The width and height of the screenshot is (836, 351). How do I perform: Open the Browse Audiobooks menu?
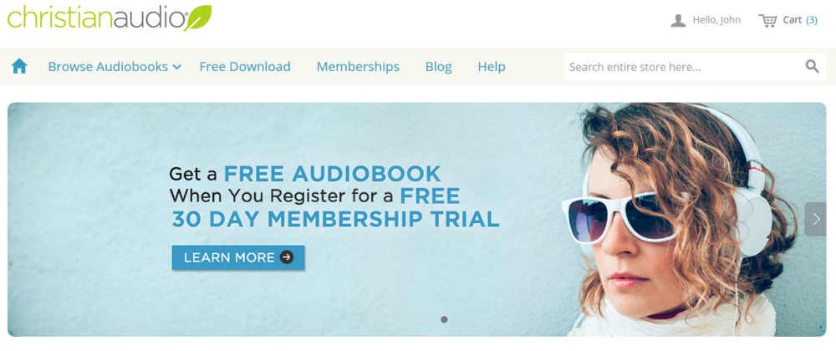[x=108, y=67]
